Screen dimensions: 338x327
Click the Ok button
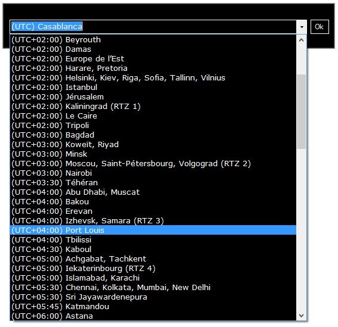pyautogui.click(x=320, y=27)
